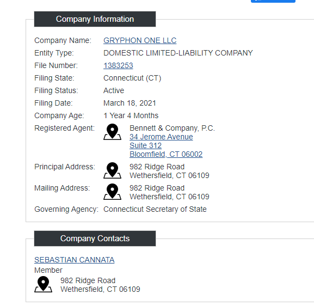Click the Registered Agent map pin icon
Image resolution: width=314 pixels, height=306 pixels.
click(112, 132)
